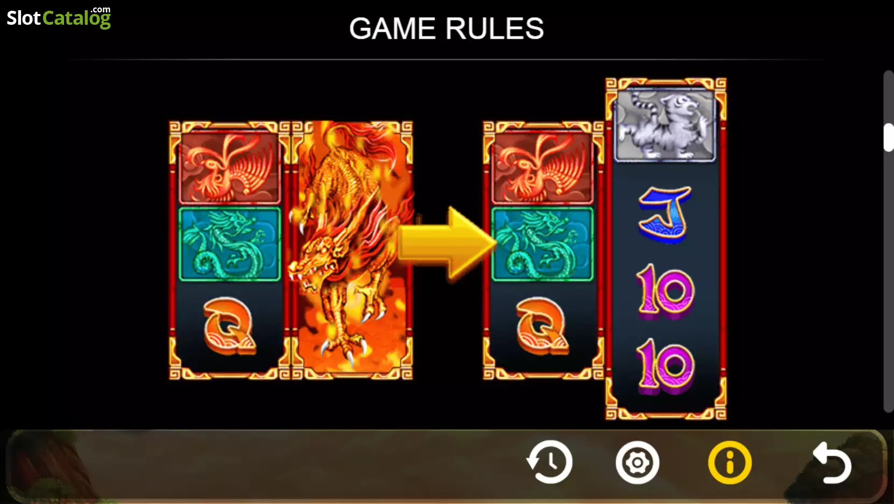Screen dimensions: 894x504
Task: Select the yellow info icon
Action: coord(729,462)
